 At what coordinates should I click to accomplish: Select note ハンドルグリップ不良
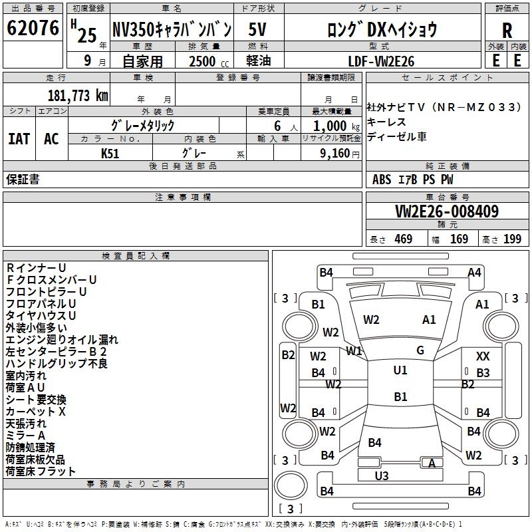pos(57,363)
